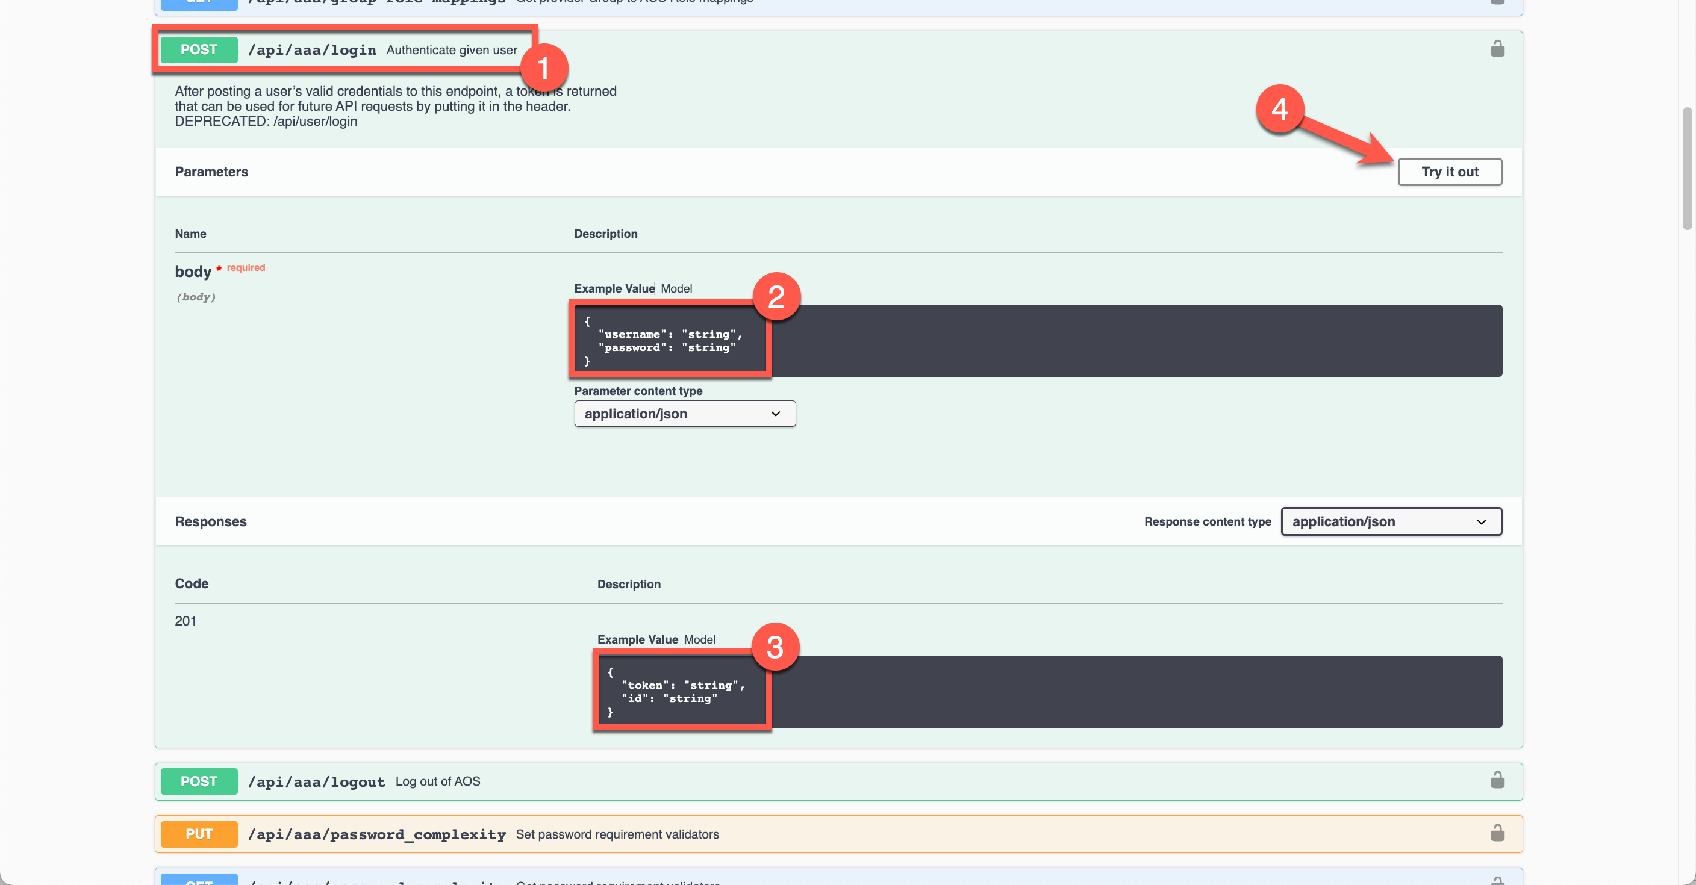Switch to Model tab under 201 response

pyautogui.click(x=699, y=639)
